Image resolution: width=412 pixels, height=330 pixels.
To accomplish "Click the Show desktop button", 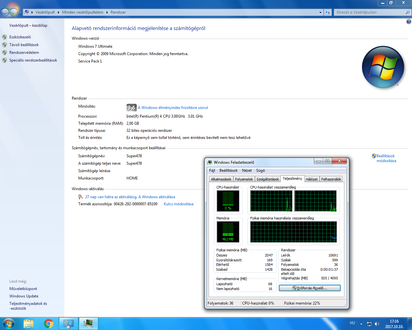I will click(x=410, y=324).
